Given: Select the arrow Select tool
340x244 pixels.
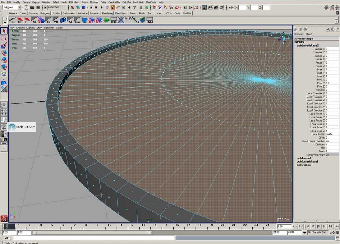Looking at the screenshot, I should (4, 31).
